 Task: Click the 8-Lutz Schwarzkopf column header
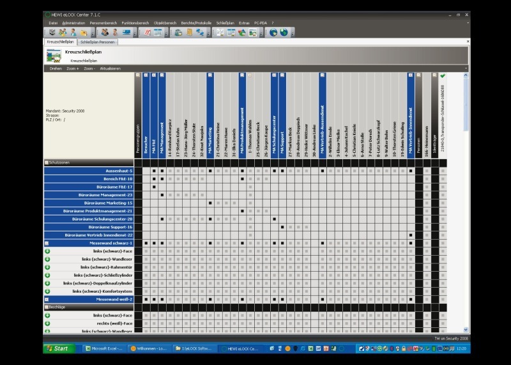click(x=379, y=116)
